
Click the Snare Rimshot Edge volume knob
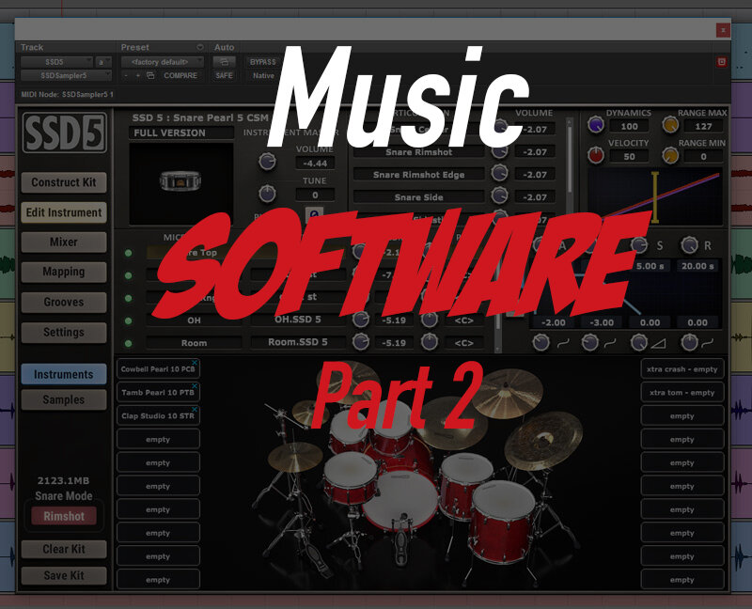499,173
